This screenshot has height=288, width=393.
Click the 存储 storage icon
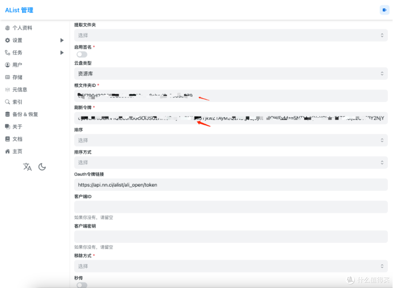[x=8, y=77]
